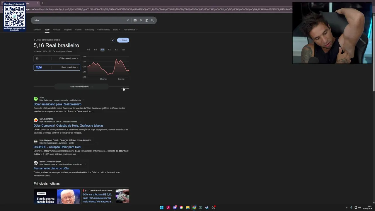The height and width of the screenshot is (211, 375).
Task: Open the red A app in taskbar
Action: click(x=168, y=207)
